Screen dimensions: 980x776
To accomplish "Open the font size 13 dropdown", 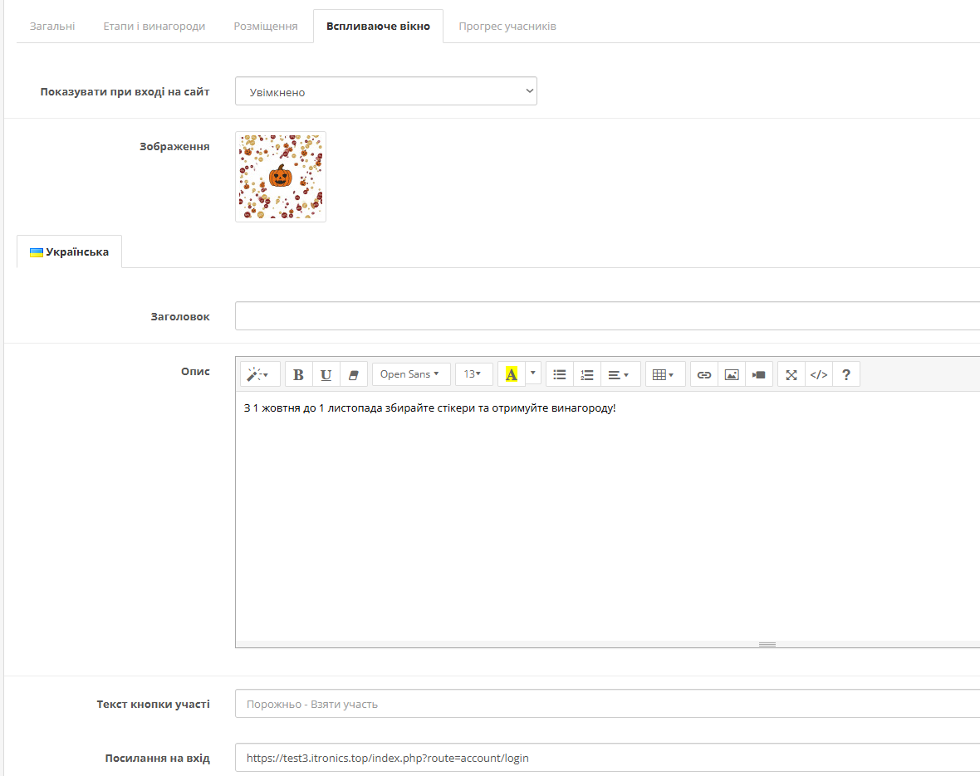I will point(473,373).
